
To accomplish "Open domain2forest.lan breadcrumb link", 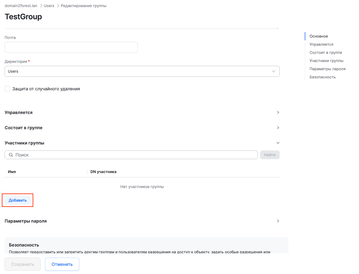I will pos(21,6).
